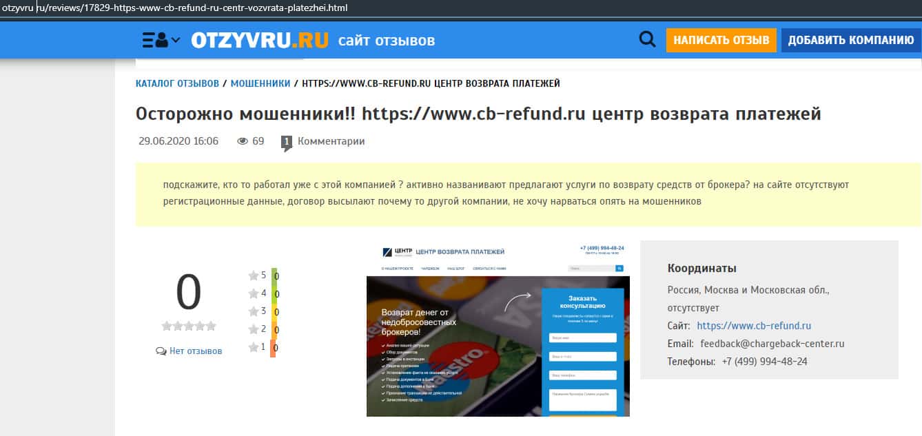Expand the user menu chevron arrow
The image size is (922, 436).
pos(176,41)
